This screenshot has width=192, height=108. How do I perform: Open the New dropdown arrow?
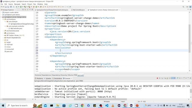pyautogui.click(x=4, y=7)
